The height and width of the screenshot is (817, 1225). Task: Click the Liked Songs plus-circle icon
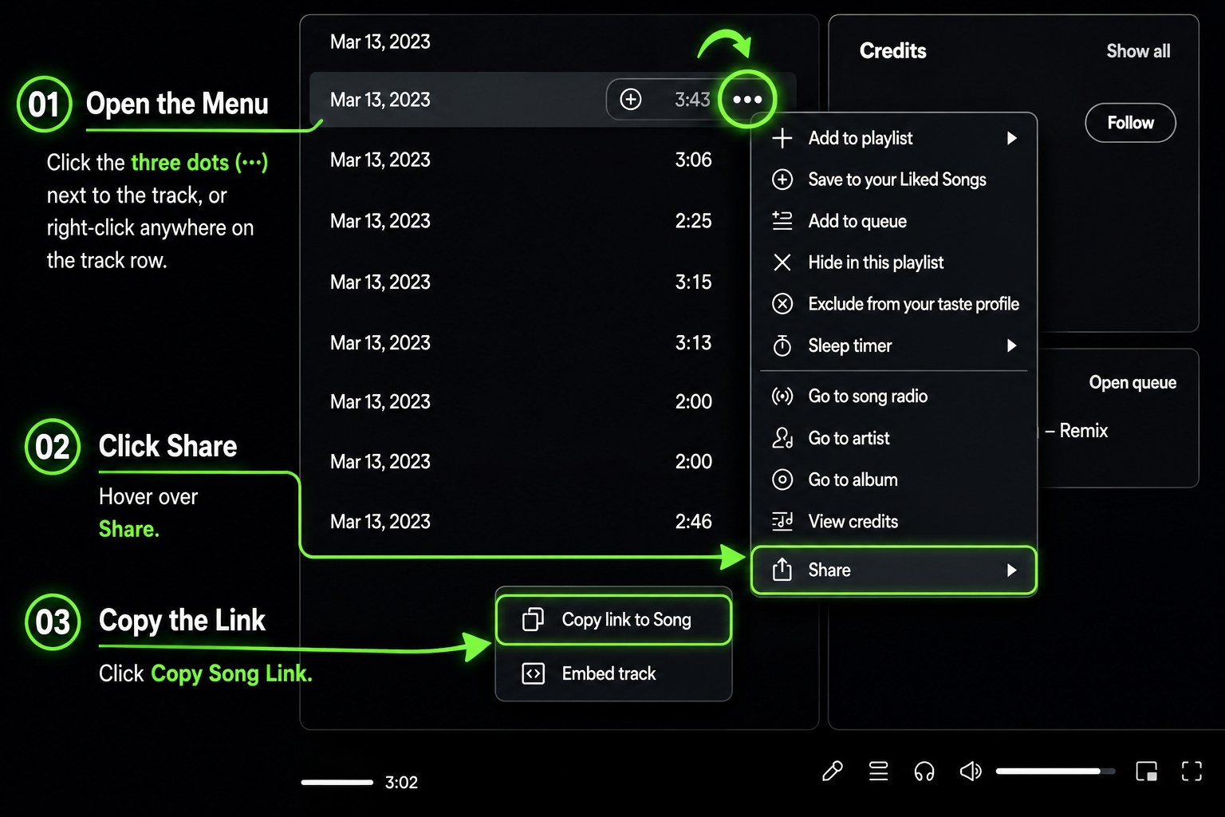(x=782, y=180)
